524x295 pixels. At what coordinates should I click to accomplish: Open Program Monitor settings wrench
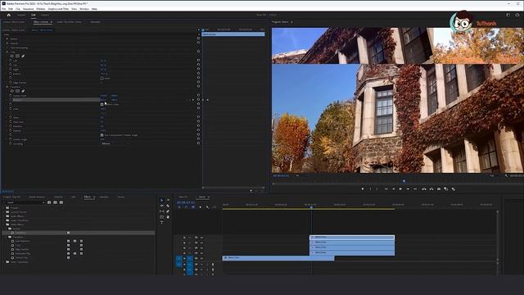click(x=506, y=175)
